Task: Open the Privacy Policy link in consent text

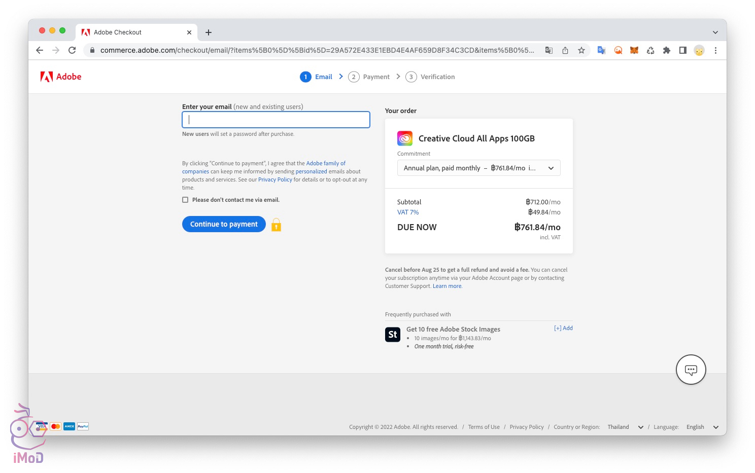Action: [x=275, y=179]
